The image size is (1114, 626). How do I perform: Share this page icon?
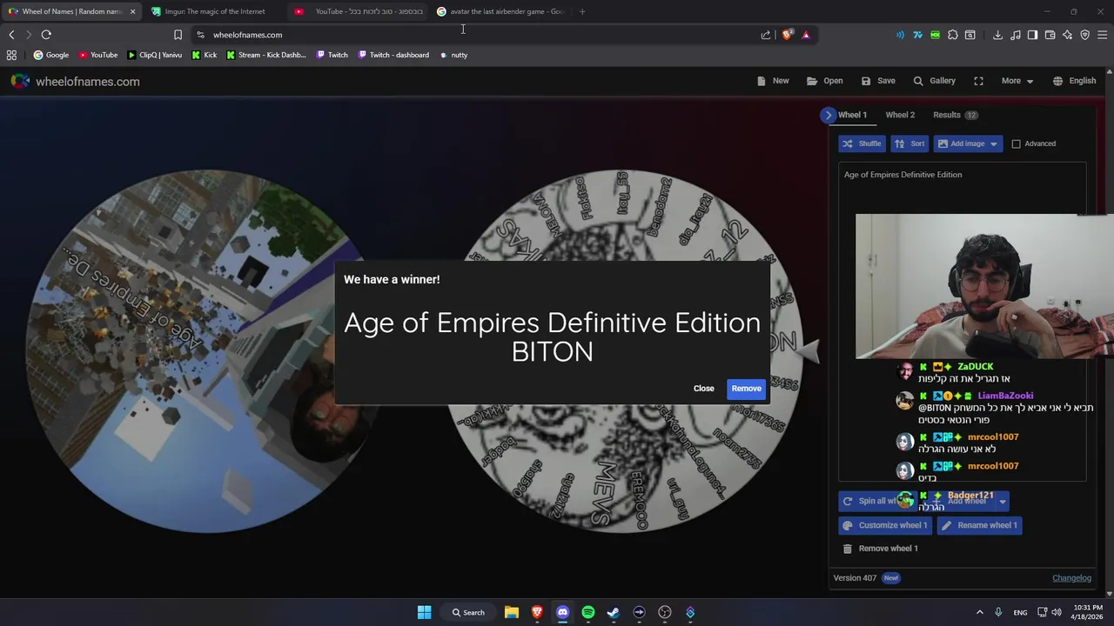pos(766,35)
